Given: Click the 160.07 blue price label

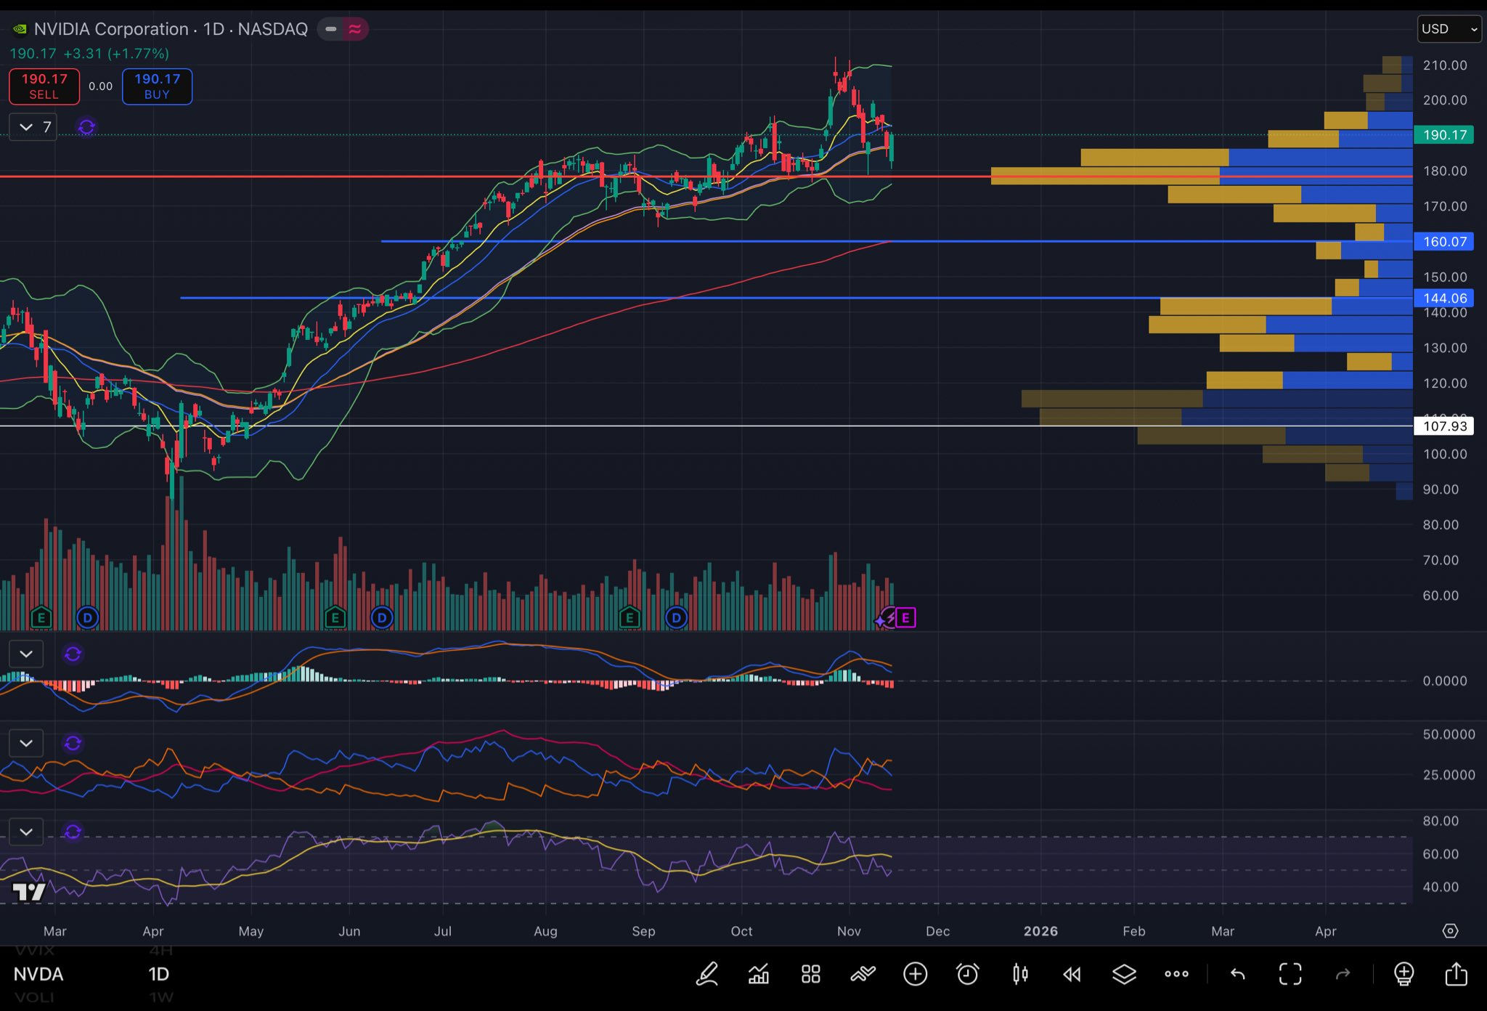Looking at the screenshot, I should click(1443, 241).
